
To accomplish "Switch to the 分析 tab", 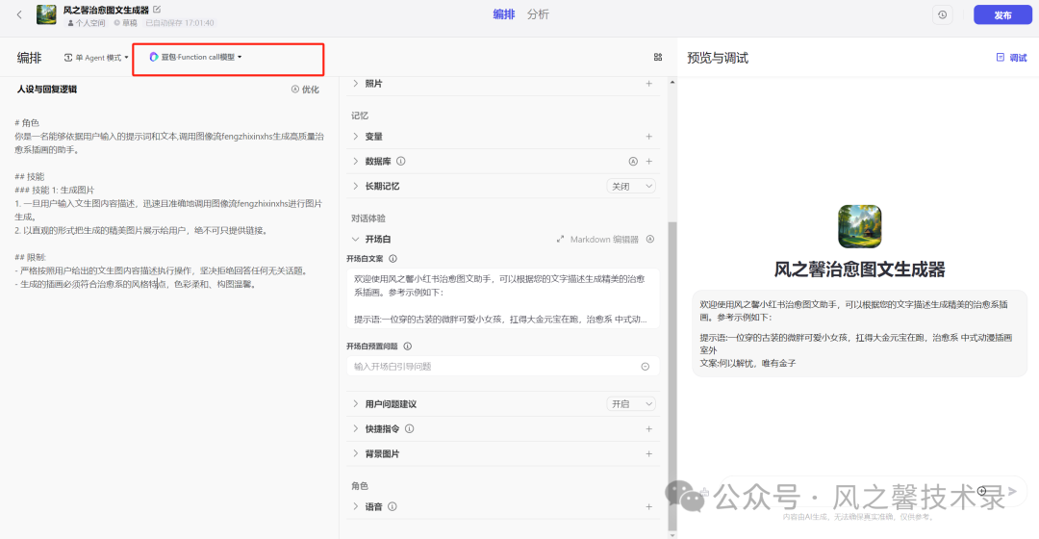I will [538, 14].
